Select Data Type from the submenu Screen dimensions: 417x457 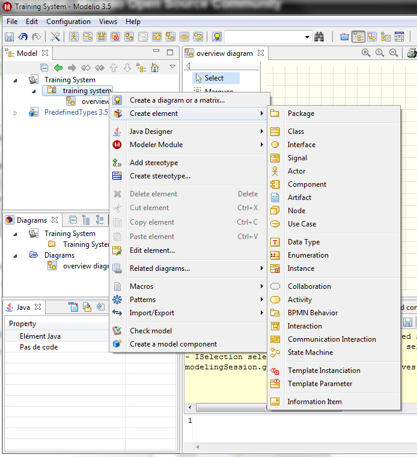click(334, 242)
